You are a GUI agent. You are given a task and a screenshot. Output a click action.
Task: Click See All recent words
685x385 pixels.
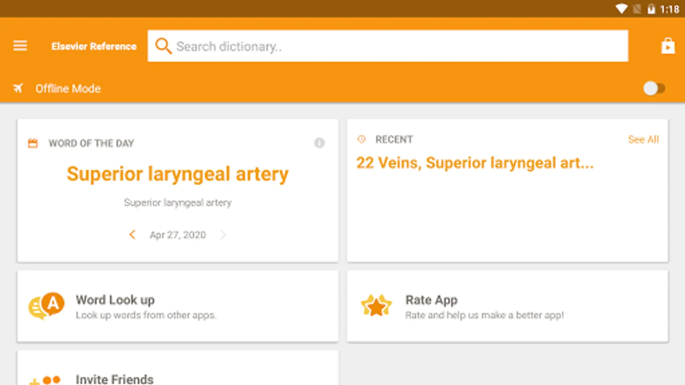pyautogui.click(x=643, y=139)
